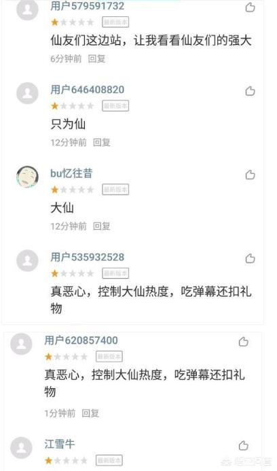Image resolution: width=277 pixels, height=471 pixels.
Task: Click version tag under bu忆往昔
Action: [115, 190]
